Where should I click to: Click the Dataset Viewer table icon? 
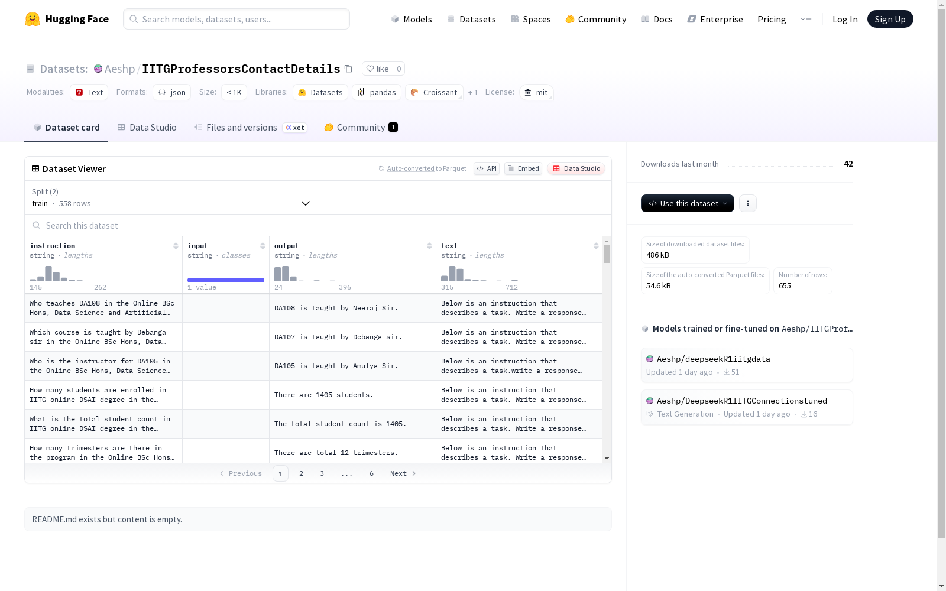(x=35, y=168)
